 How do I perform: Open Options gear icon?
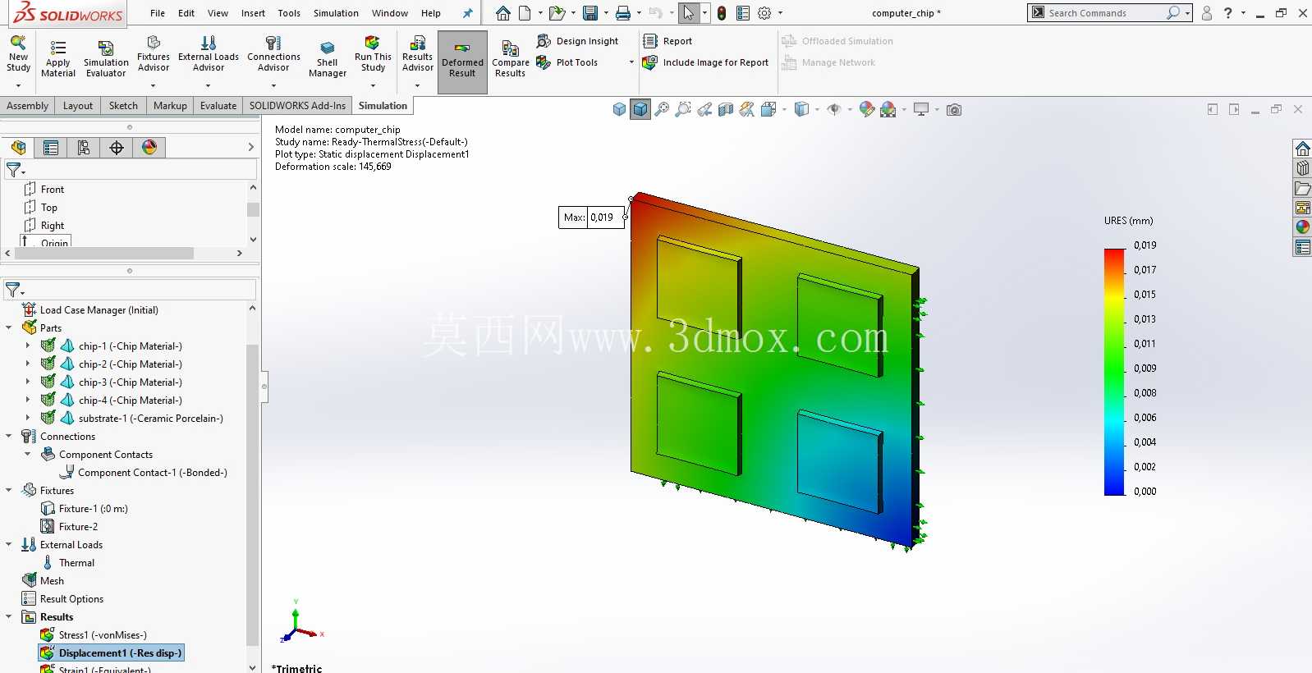point(764,13)
